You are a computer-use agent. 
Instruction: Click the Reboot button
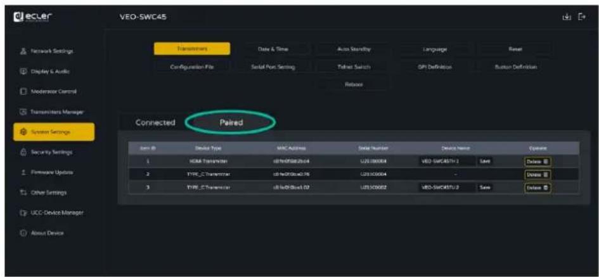point(354,84)
